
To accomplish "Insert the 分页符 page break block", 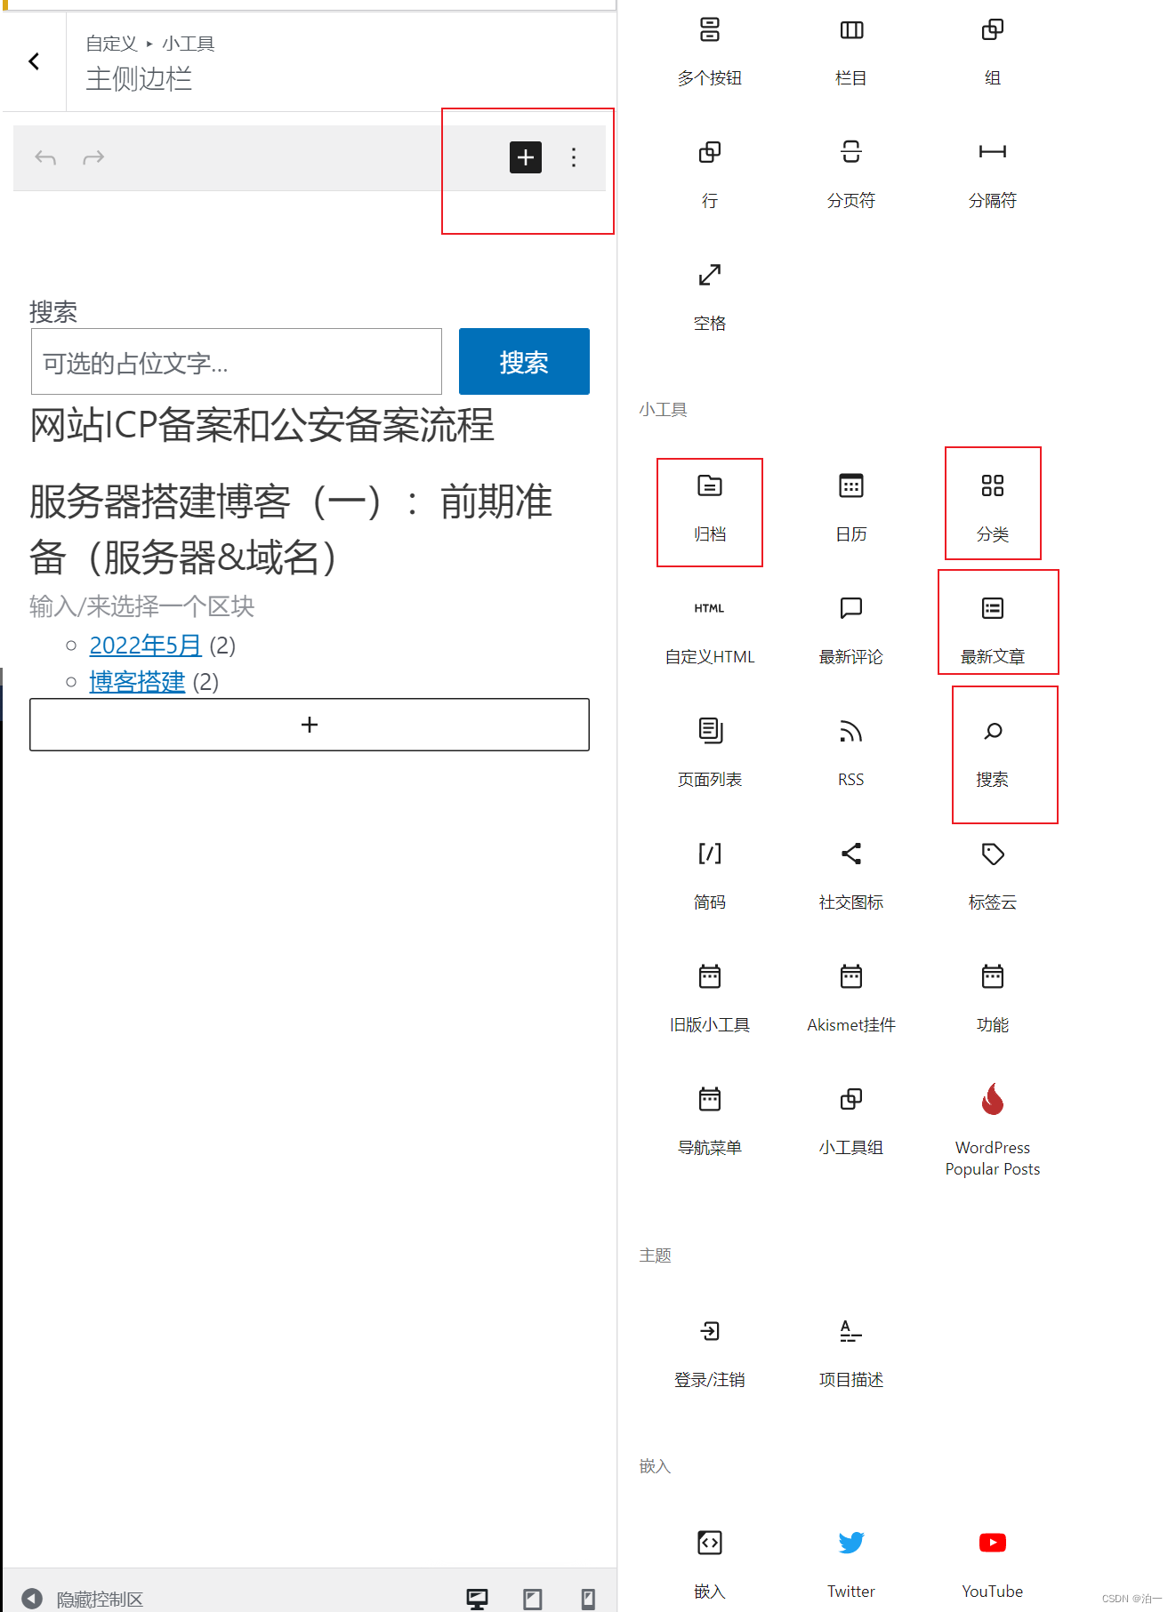I will click(x=850, y=174).
